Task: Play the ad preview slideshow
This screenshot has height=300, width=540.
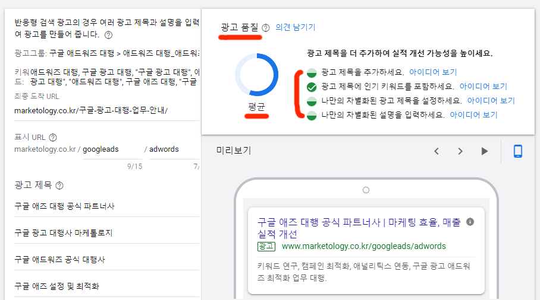Action: 484,151
